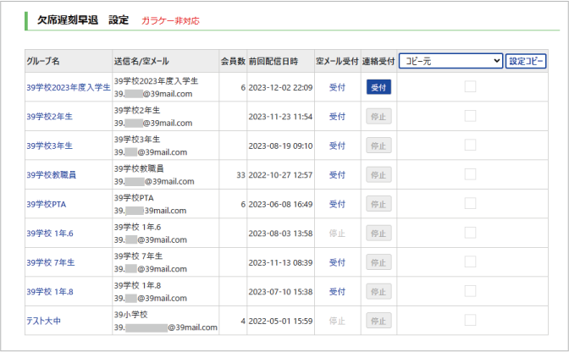Click the 設定コピー button
The width and height of the screenshot is (569, 352).
pos(526,61)
